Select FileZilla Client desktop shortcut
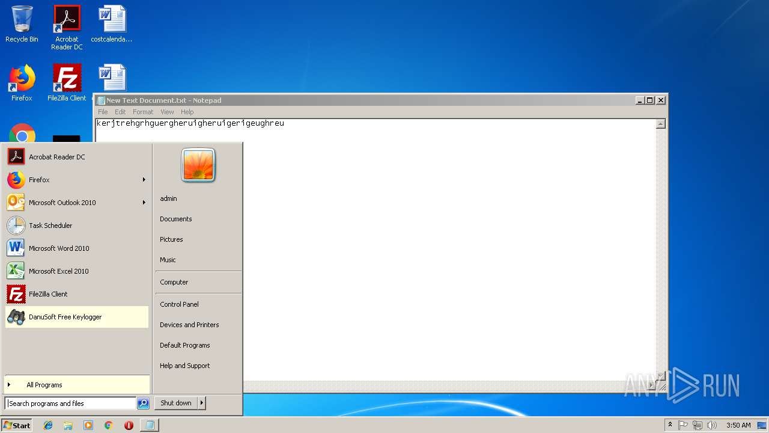 [67, 82]
